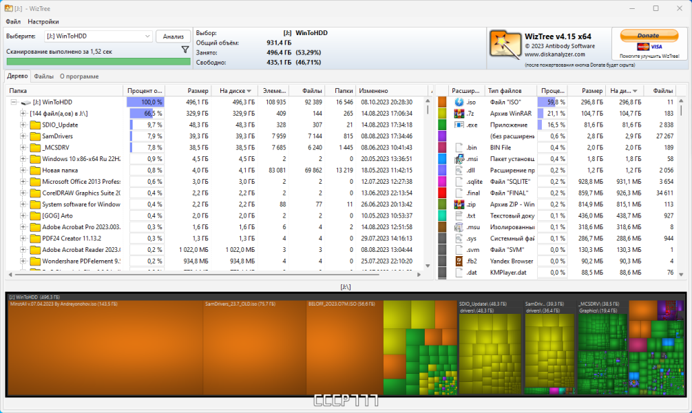Click the .msi installer package icon
Viewport: 692px width, 413px height.
(x=459, y=159)
